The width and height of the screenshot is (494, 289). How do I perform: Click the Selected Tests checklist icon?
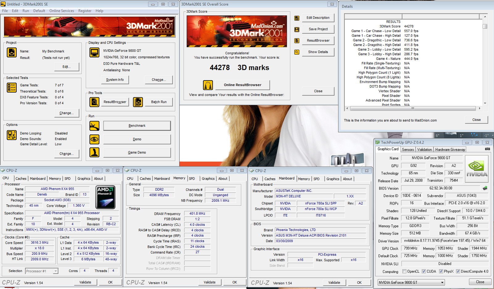(x=12, y=88)
